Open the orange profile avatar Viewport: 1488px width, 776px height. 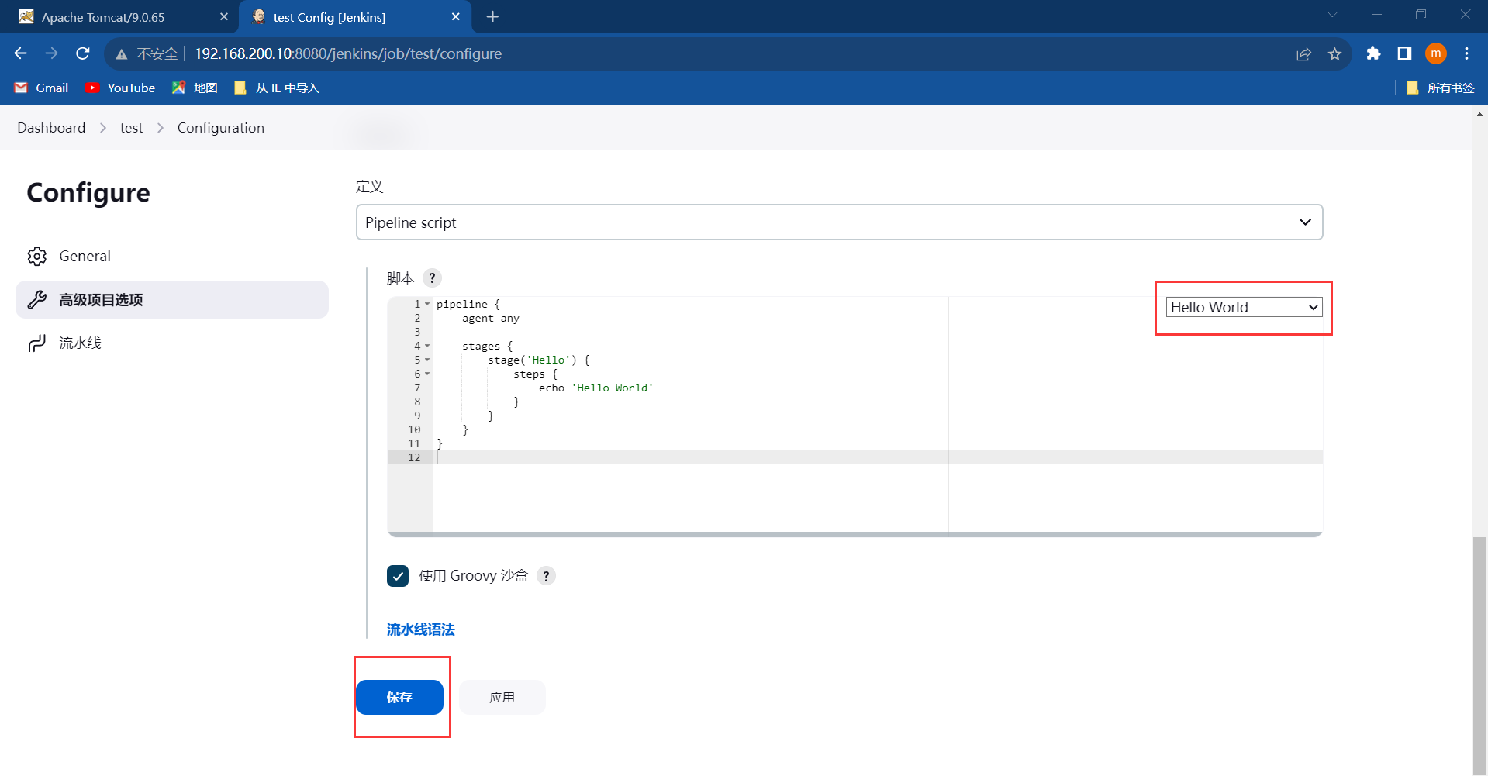click(1436, 53)
